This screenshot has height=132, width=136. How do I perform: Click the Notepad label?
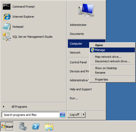(18, 27)
